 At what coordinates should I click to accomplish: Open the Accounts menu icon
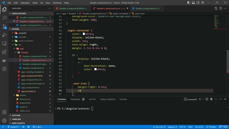tap(4, 112)
